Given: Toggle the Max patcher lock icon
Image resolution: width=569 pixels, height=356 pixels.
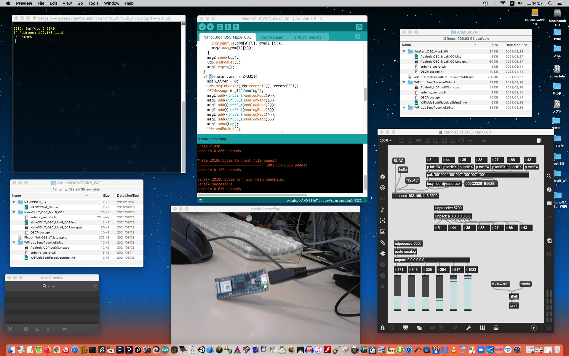Looking at the screenshot, I should pyautogui.click(x=383, y=328).
